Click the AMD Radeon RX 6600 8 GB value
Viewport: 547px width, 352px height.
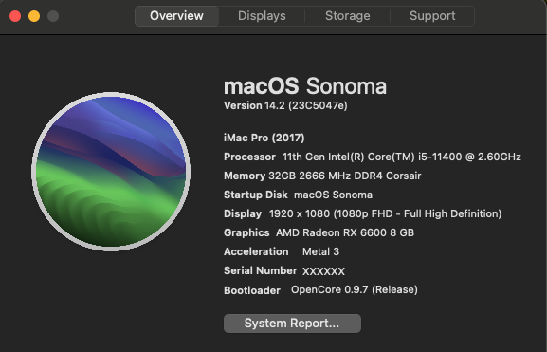pos(345,232)
